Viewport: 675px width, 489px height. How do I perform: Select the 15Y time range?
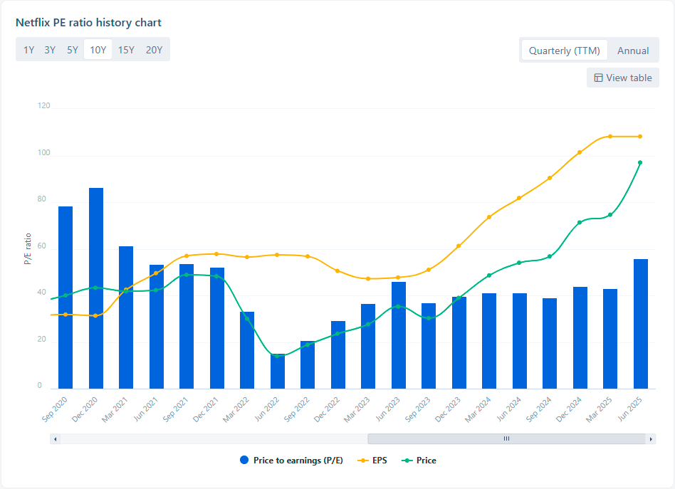coord(126,50)
